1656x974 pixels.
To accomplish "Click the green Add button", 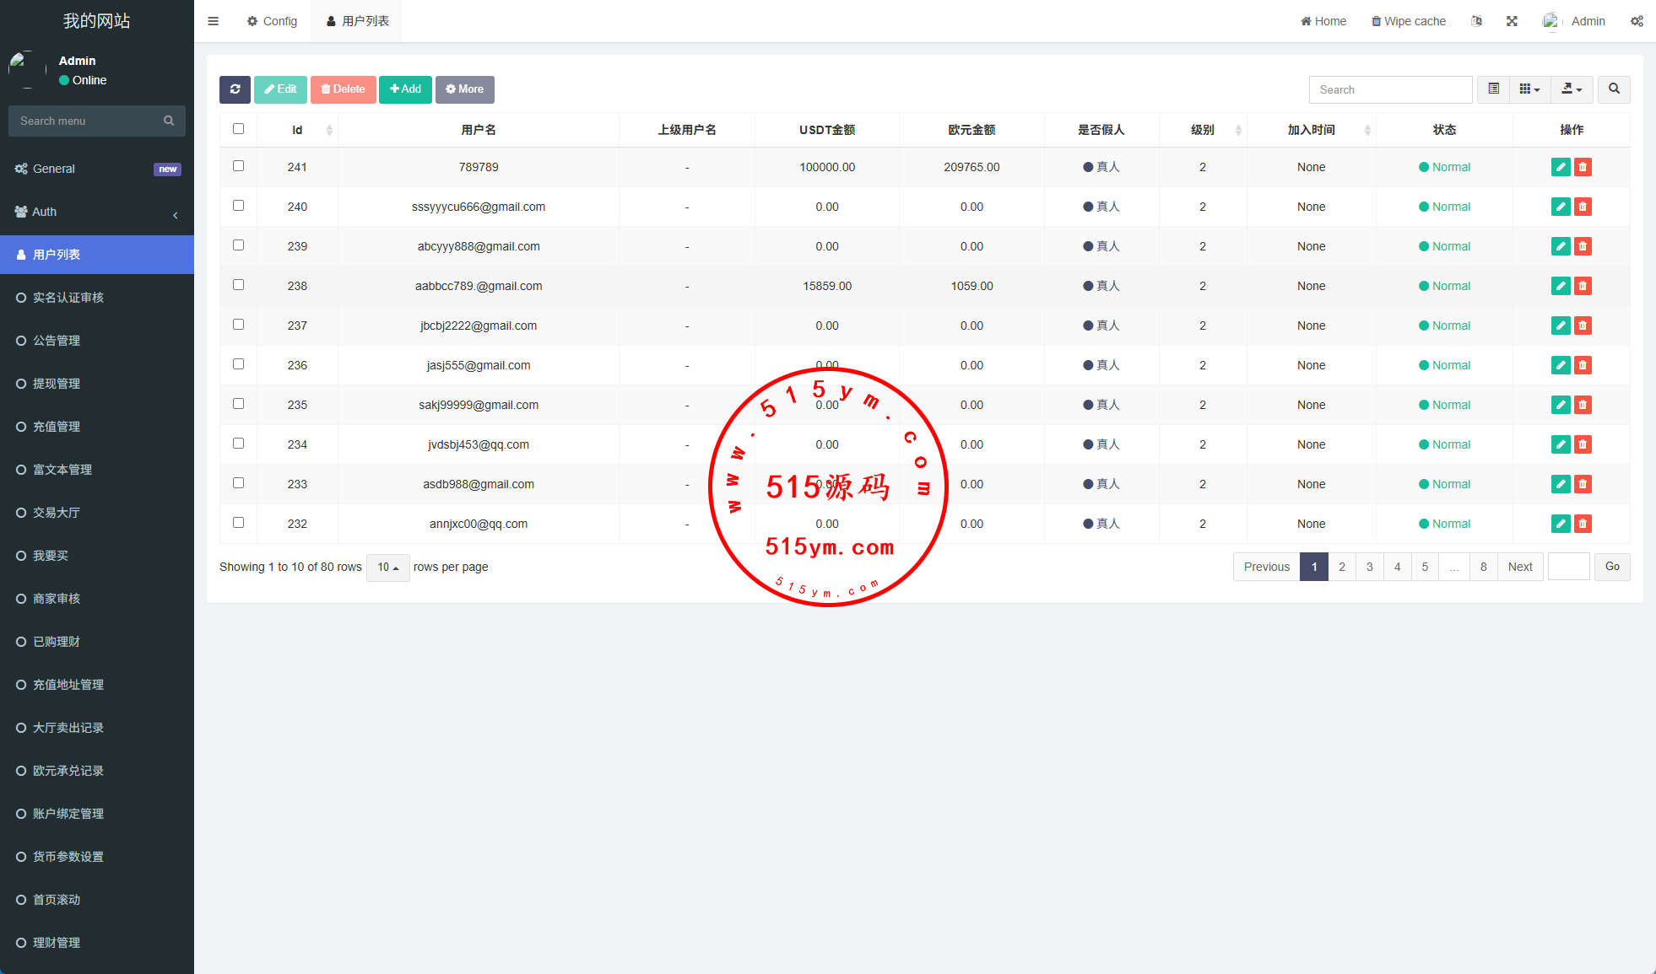I will pyautogui.click(x=405, y=89).
